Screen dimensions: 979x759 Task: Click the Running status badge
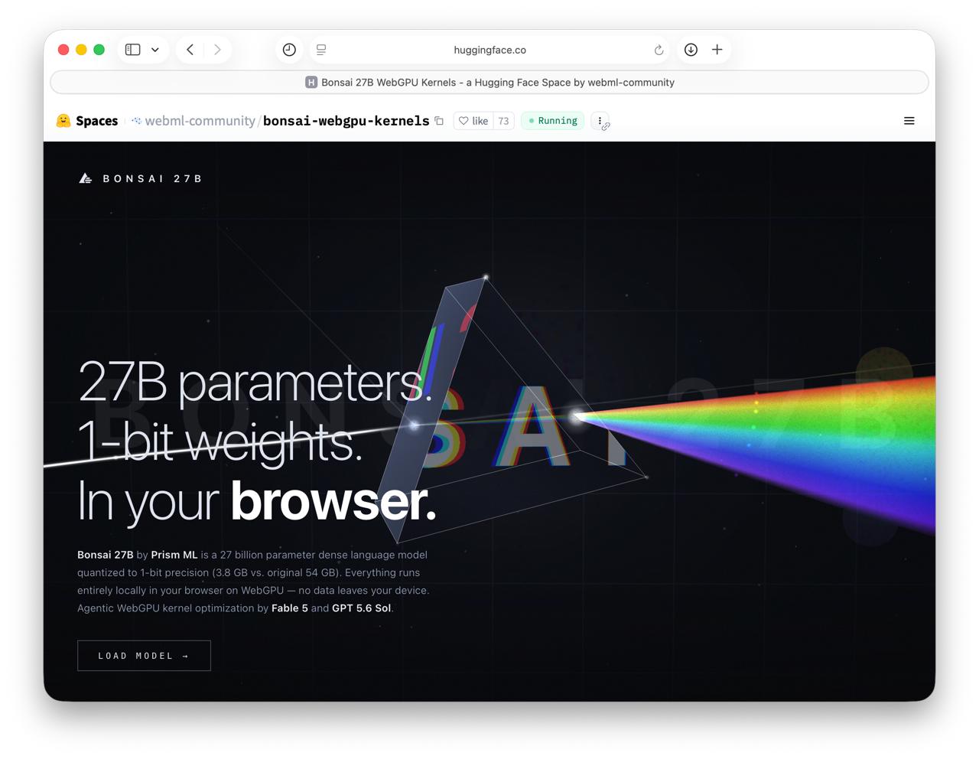click(553, 121)
